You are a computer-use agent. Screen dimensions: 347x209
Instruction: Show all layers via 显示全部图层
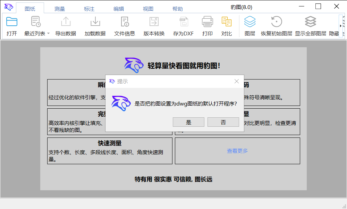pos(311,24)
